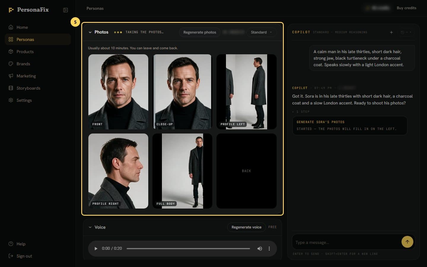Click the "Generate Sora's Photos" step card
Viewport: 427px width, 267px height.
pos(350,125)
